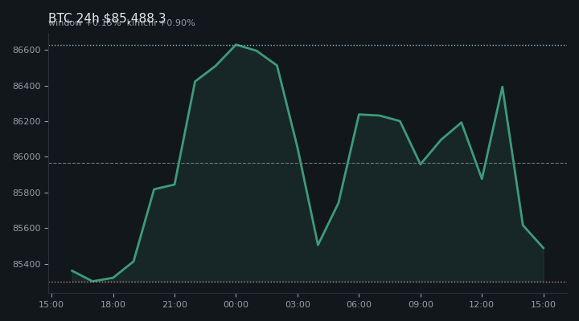Screen dimensions: 579x321
Task: Click the 86000 y-axis label
Action: point(27,157)
